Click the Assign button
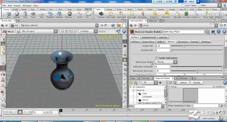Viewport: 227px width, 122px height. (196, 82)
